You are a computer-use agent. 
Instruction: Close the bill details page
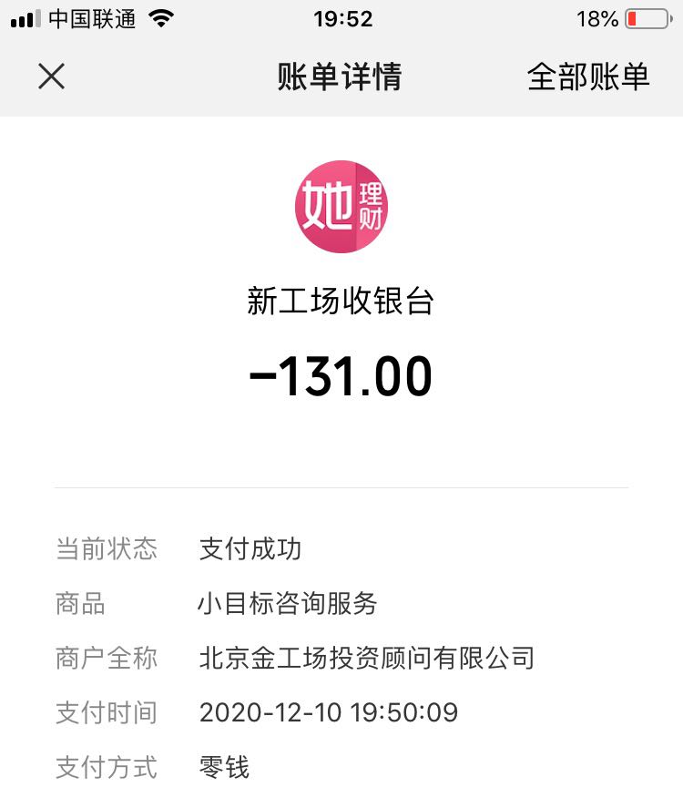[51, 77]
